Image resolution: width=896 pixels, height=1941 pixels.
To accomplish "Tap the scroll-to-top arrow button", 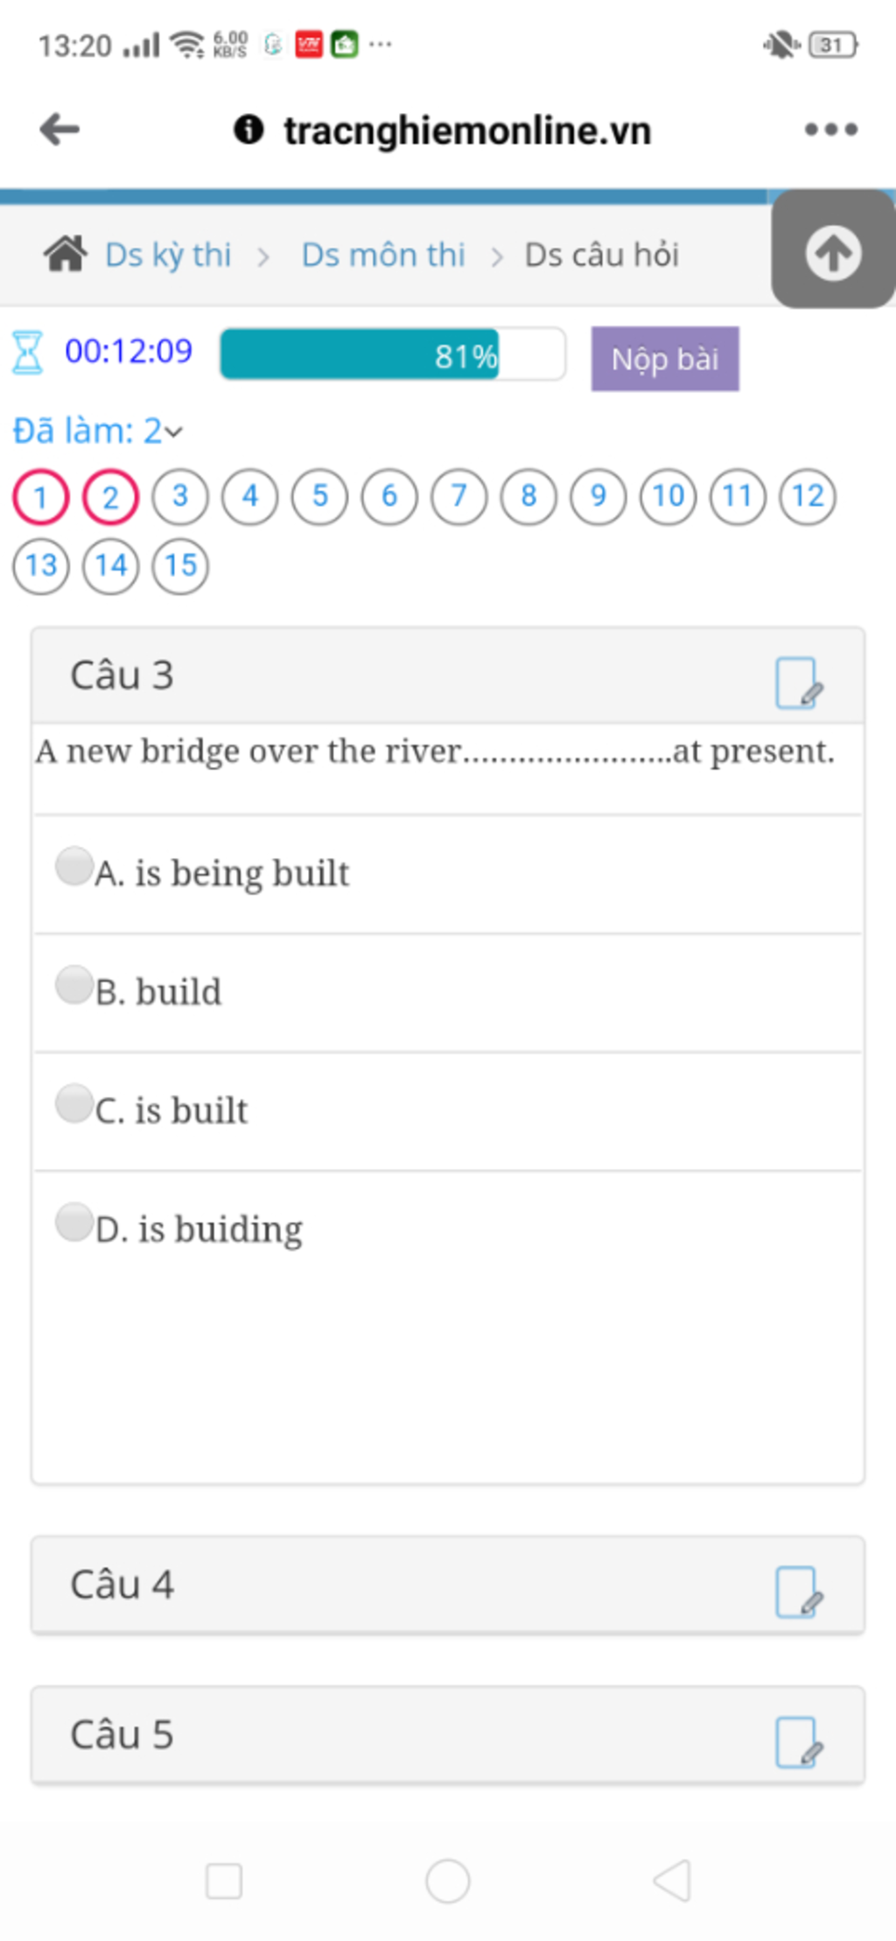I will coord(833,252).
